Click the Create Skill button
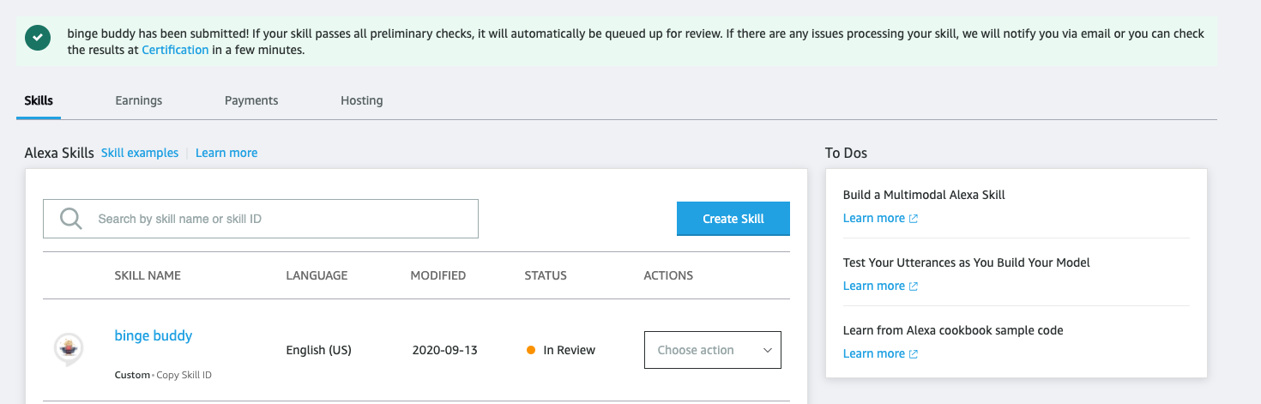 pyautogui.click(x=733, y=219)
